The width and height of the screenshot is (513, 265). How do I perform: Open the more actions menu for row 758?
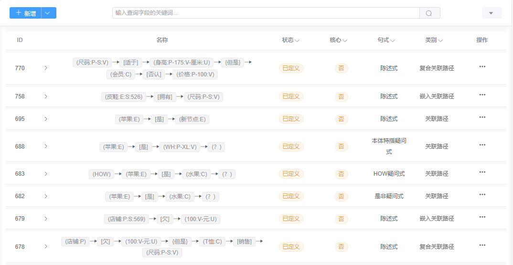tap(482, 95)
